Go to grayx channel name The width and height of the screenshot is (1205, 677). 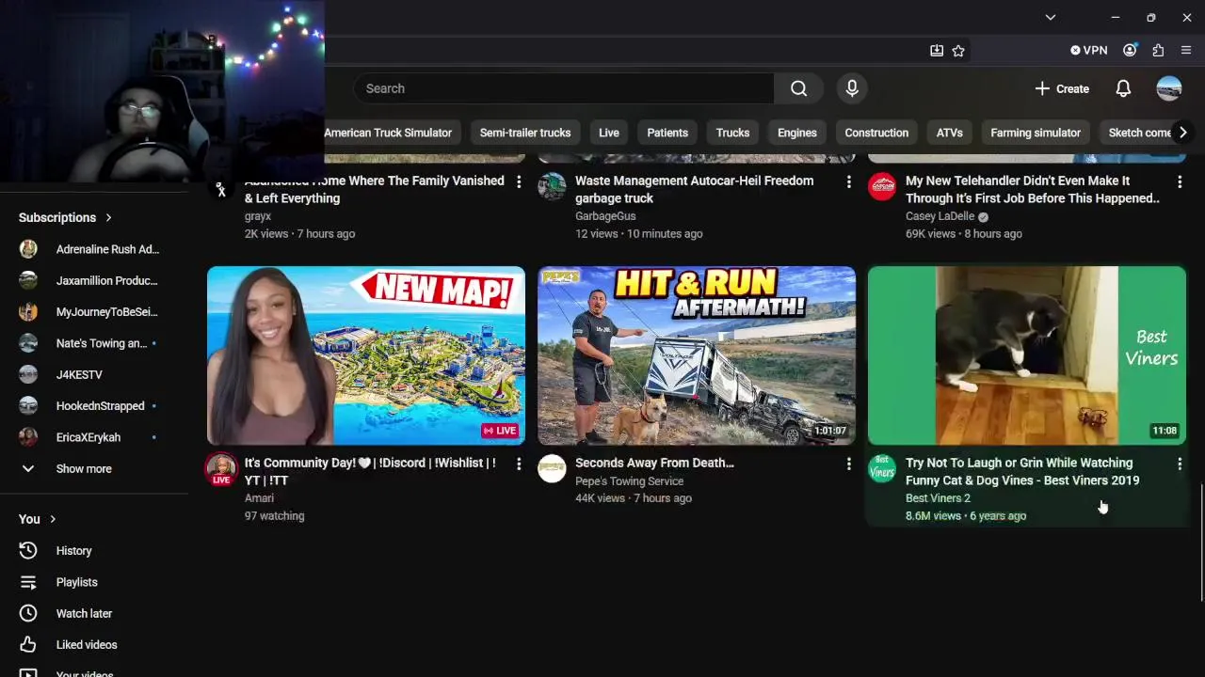click(x=258, y=216)
